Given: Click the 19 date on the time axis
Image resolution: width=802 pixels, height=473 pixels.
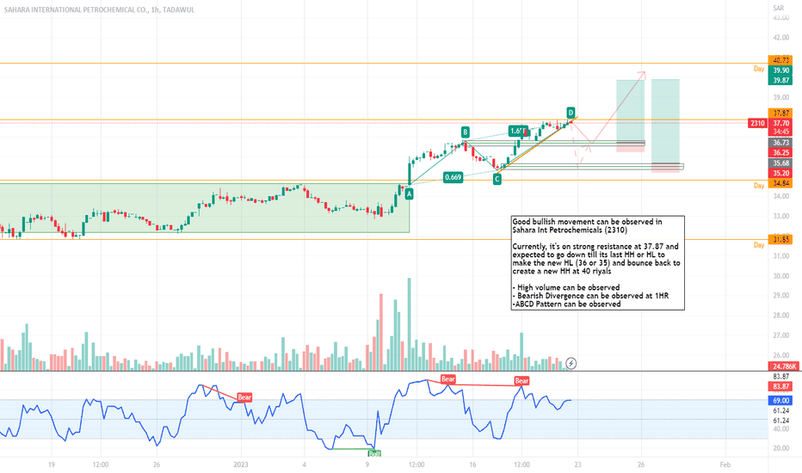Looking at the screenshot, I should [x=51, y=464].
